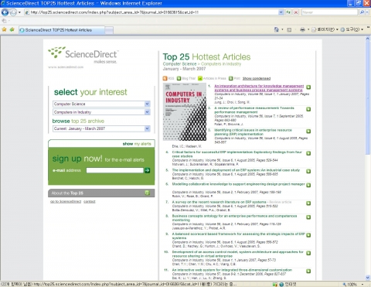Open article Critical factors for successful ERP implementation
Viewport: 371px width, 287px height.
click(x=237, y=154)
